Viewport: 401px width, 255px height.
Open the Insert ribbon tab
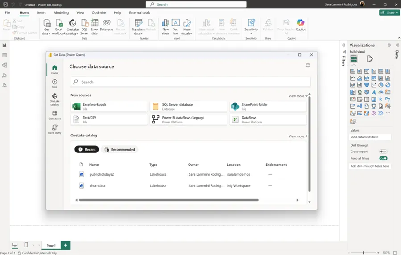[41, 12]
